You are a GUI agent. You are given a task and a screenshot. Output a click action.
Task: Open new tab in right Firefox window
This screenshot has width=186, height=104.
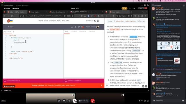(x=132, y=12)
